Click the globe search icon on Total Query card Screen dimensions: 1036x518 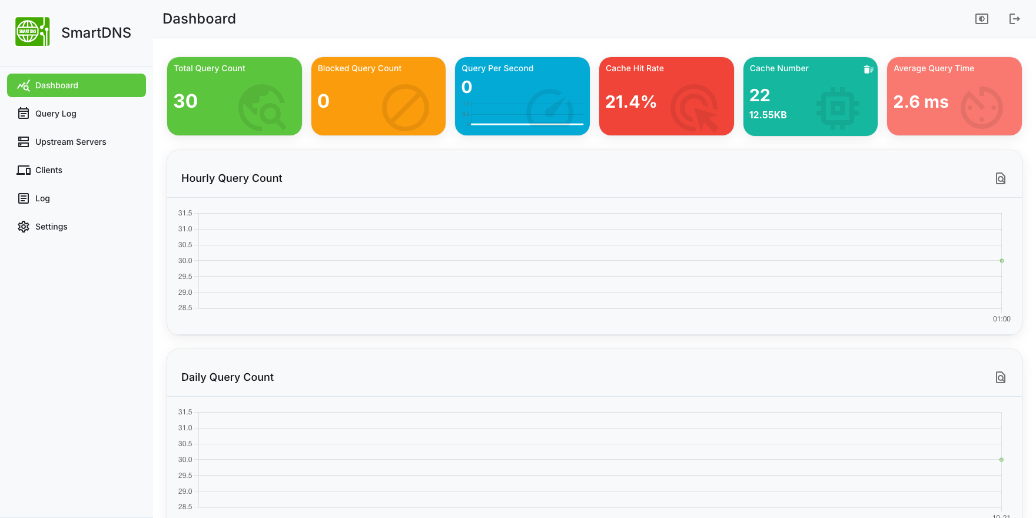(x=262, y=108)
